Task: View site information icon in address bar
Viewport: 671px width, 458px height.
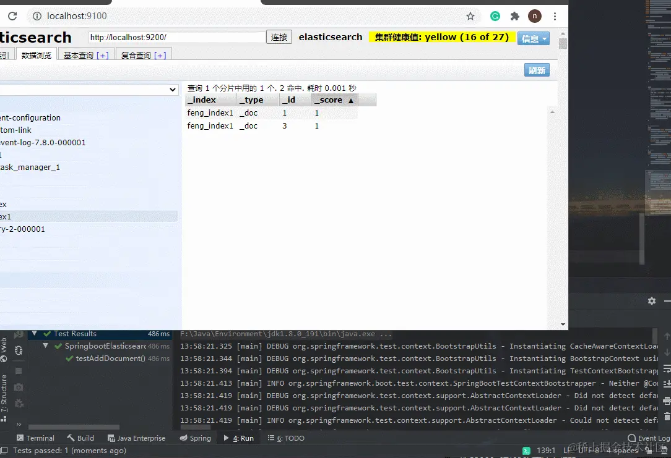Action: (x=37, y=16)
